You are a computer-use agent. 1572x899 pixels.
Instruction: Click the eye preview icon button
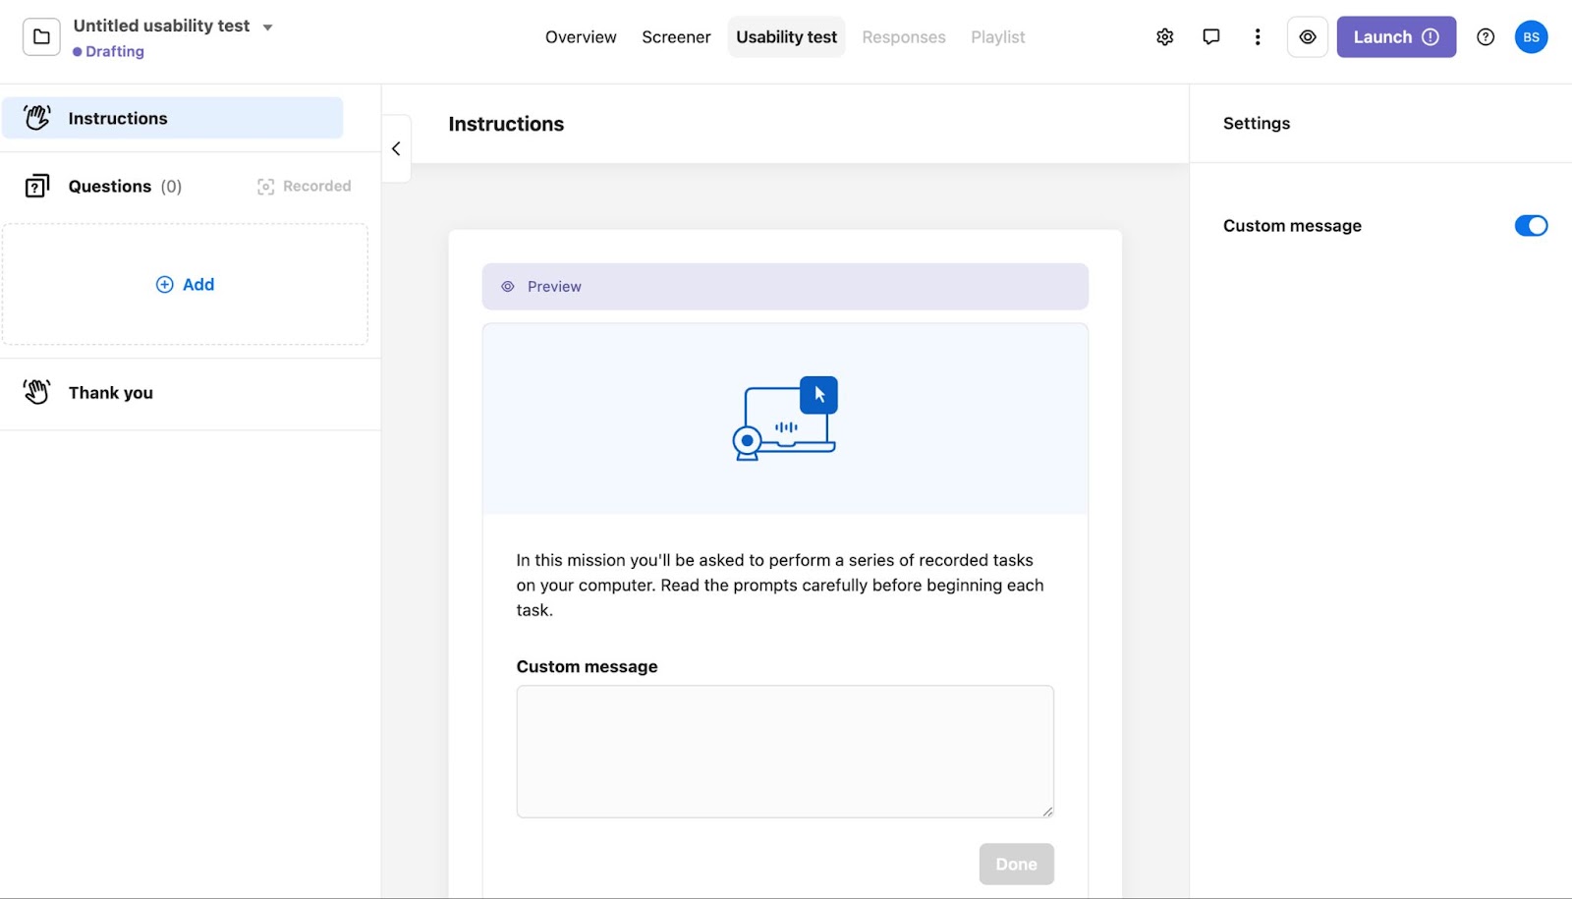pos(1307,37)
